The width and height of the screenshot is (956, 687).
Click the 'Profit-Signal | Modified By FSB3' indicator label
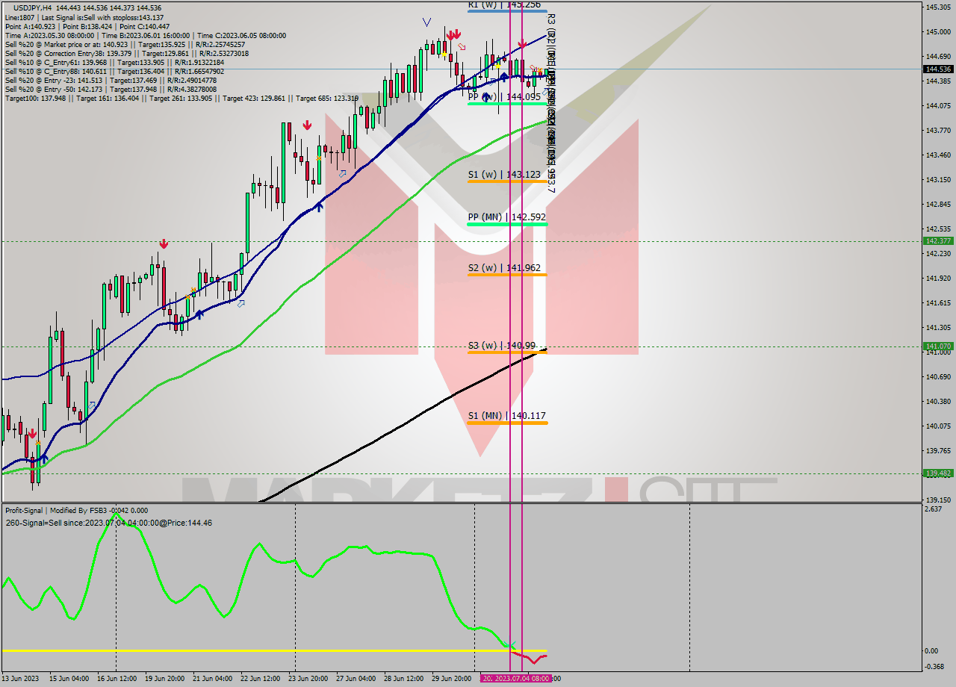76,511
